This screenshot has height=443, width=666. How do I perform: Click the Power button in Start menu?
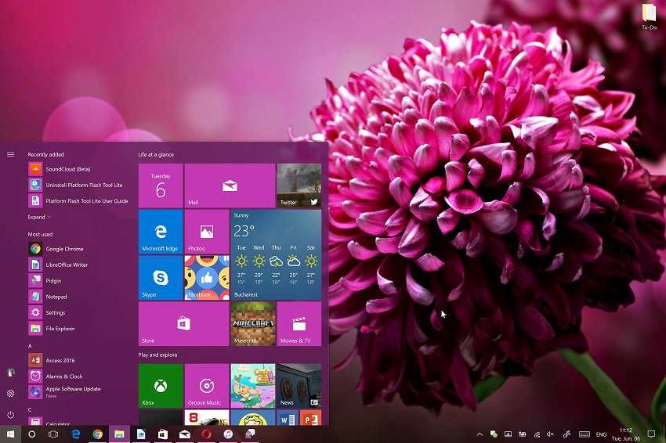(11, 414)
